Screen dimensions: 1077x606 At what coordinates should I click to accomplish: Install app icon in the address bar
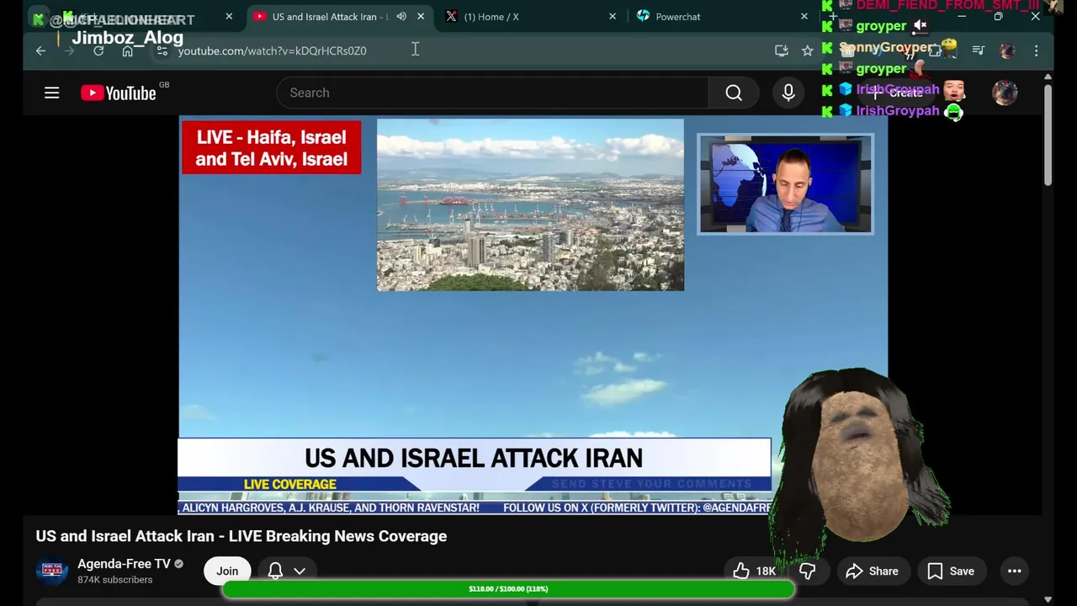coord(782,50)
